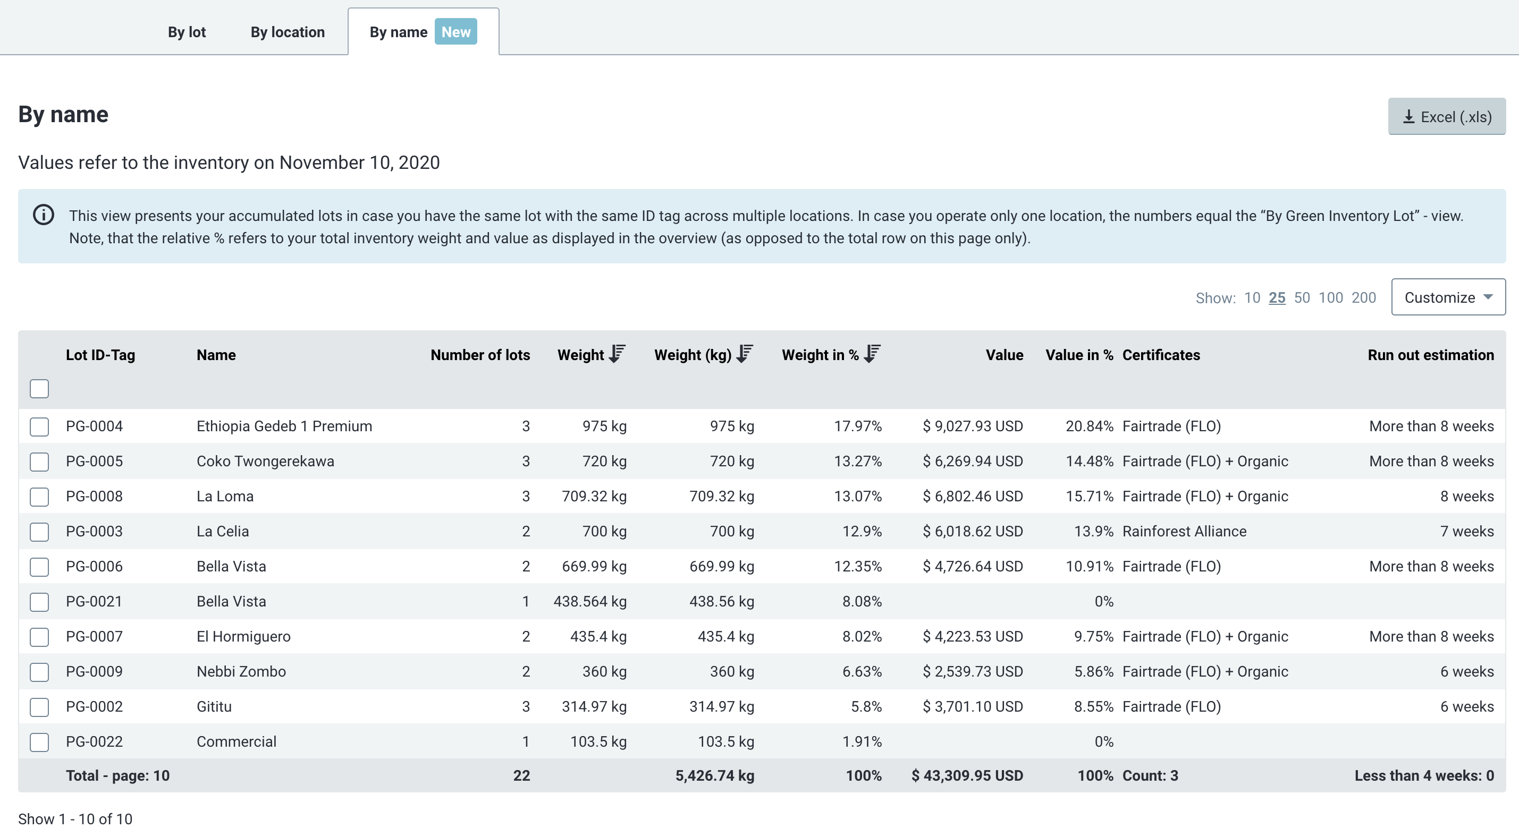
Task: Click the Number of lots column header
Action: pyautogui.click(x=480, y=355)
